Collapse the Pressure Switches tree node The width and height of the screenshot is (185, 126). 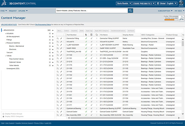click(x=5, y=43)
